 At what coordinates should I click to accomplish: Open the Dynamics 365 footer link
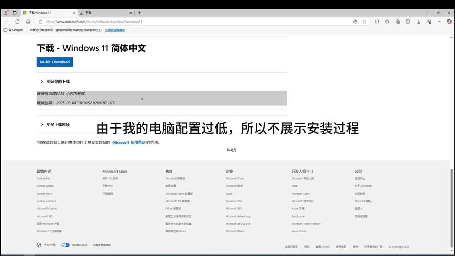point(233,201)
